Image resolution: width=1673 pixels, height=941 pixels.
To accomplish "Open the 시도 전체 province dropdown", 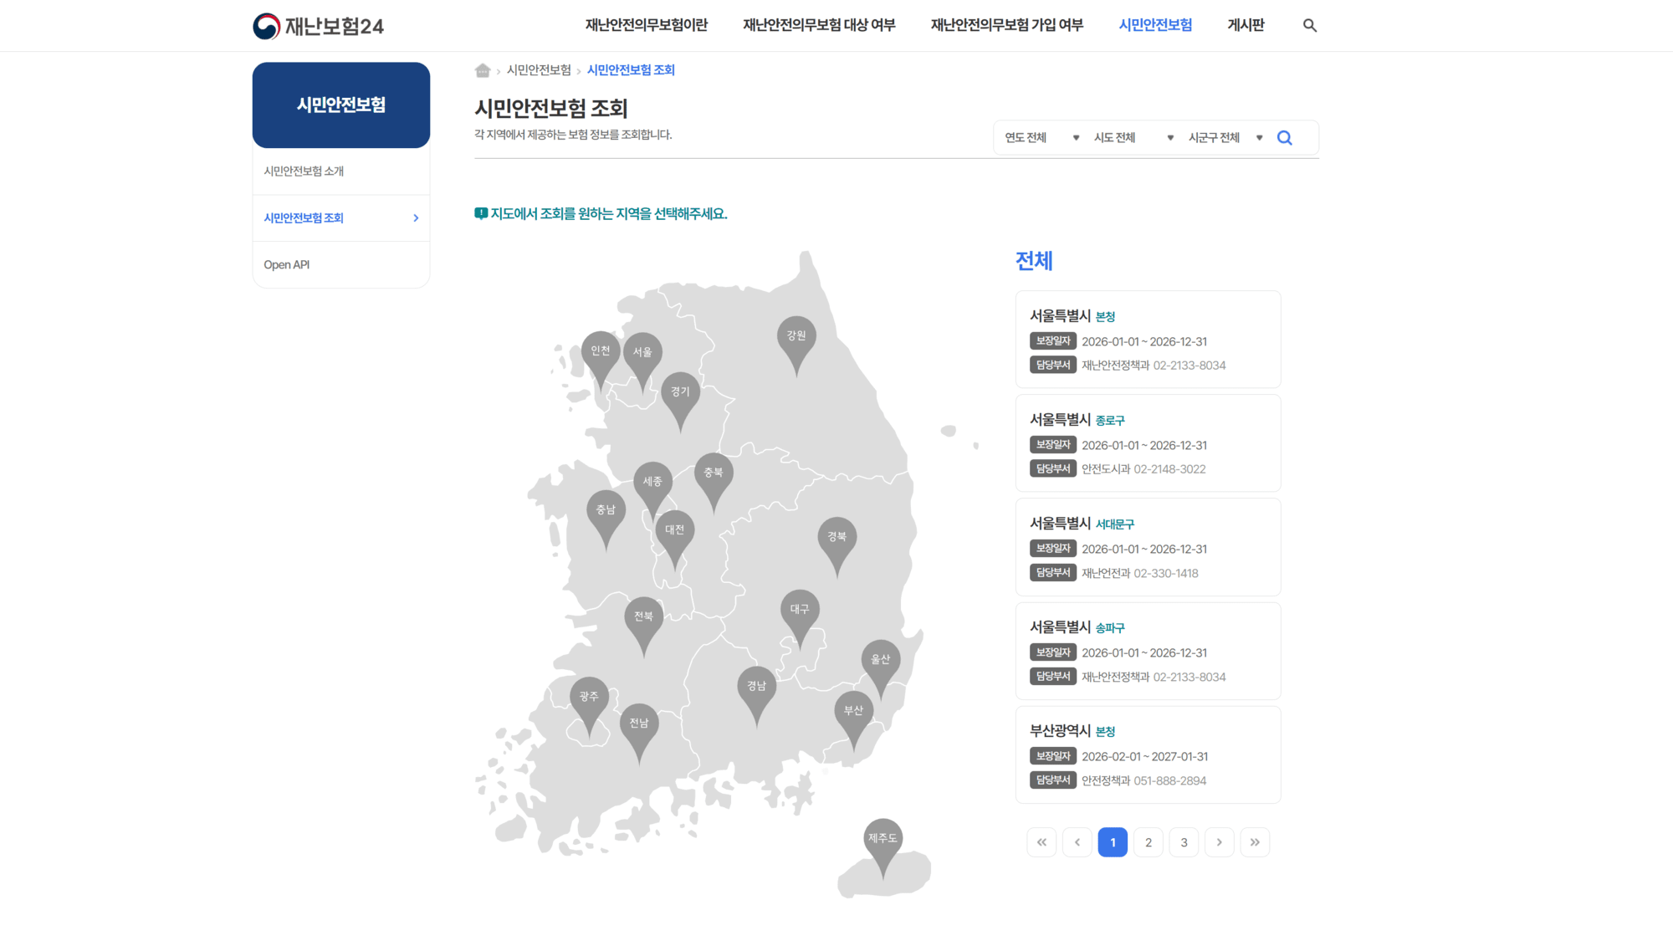I will 1133,138.
